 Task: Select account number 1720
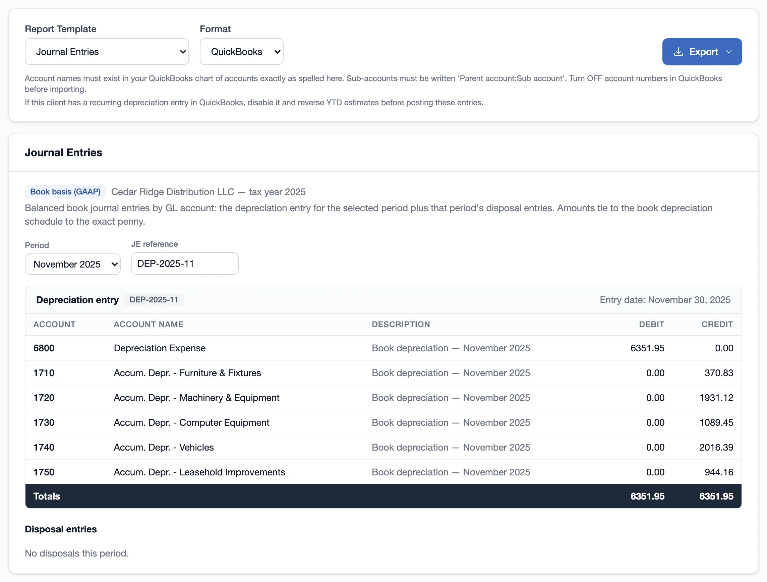pos(44,398)
